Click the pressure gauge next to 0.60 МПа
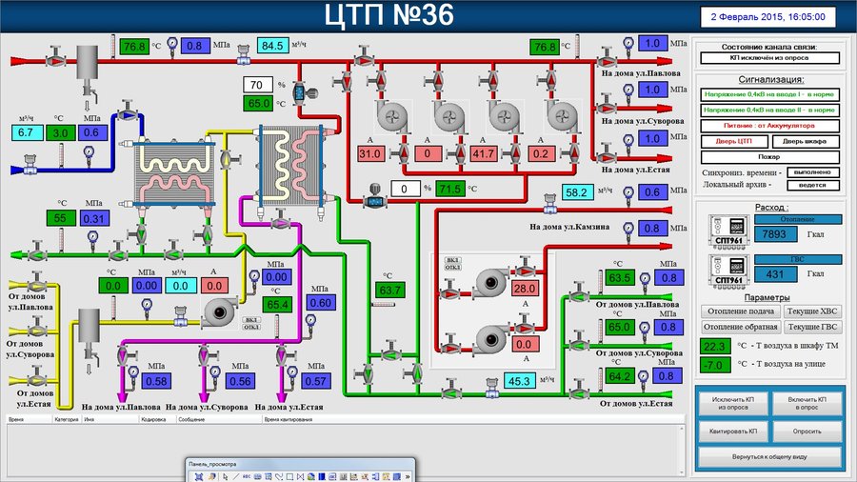The image size is (857, 482). [x=309, y=318]
